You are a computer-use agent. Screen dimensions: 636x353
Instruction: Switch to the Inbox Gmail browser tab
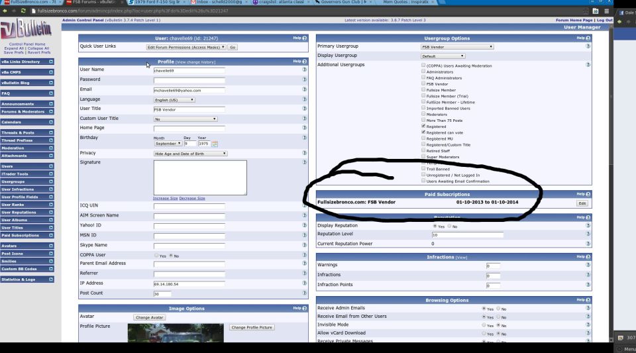point(218,3)
